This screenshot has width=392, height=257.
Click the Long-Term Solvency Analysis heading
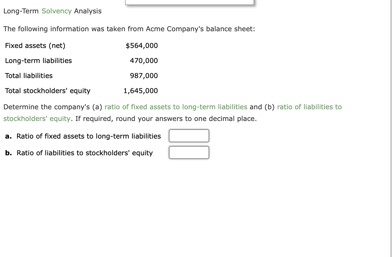coord(52,11)
